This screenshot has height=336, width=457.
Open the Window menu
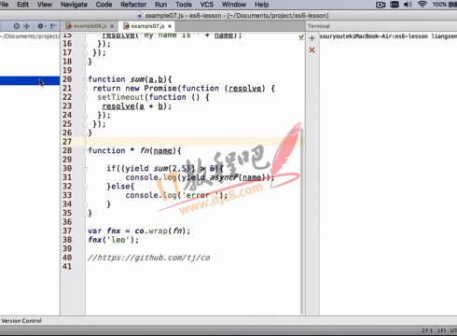[234, 5]
